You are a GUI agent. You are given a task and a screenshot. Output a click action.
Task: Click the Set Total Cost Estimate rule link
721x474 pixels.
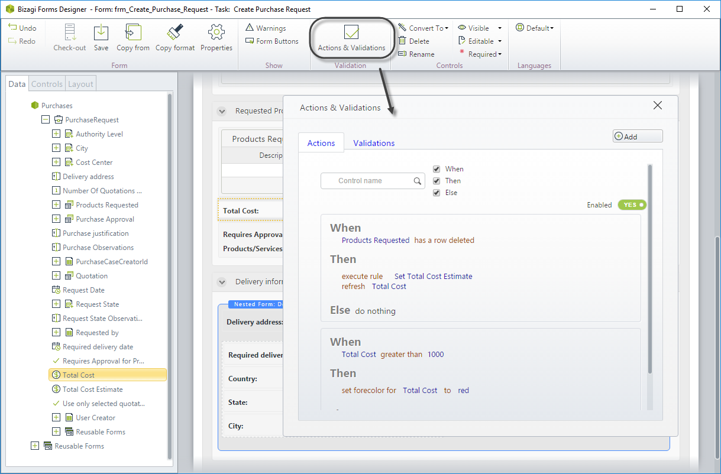click(434, 276)
